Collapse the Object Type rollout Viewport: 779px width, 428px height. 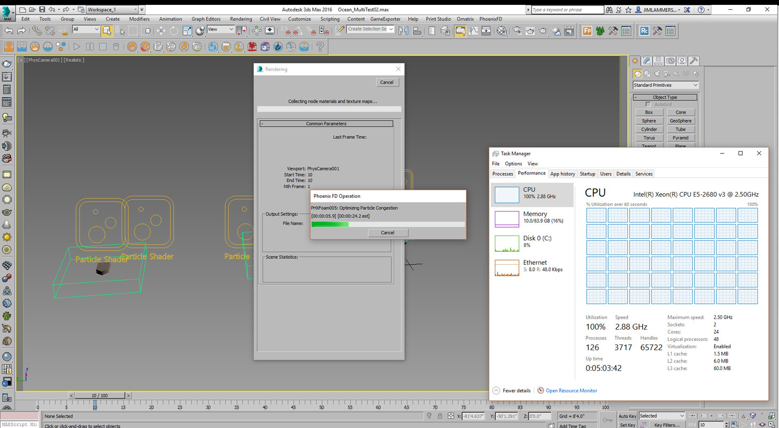pyautogui.click(x=665, y=97)
